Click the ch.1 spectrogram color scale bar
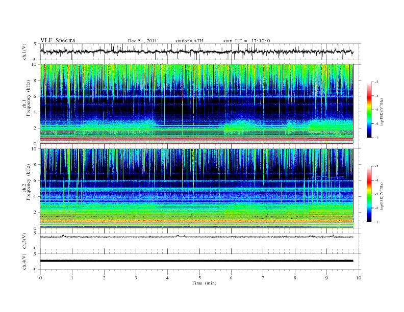The height and width of the screenshot is (312, 404). click(x=369, y=110)
